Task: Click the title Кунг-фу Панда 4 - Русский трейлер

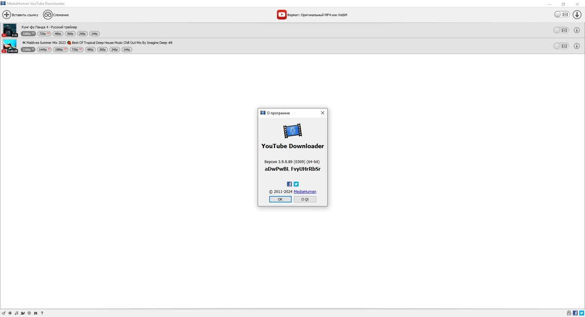Action: (x=49, y=27)
